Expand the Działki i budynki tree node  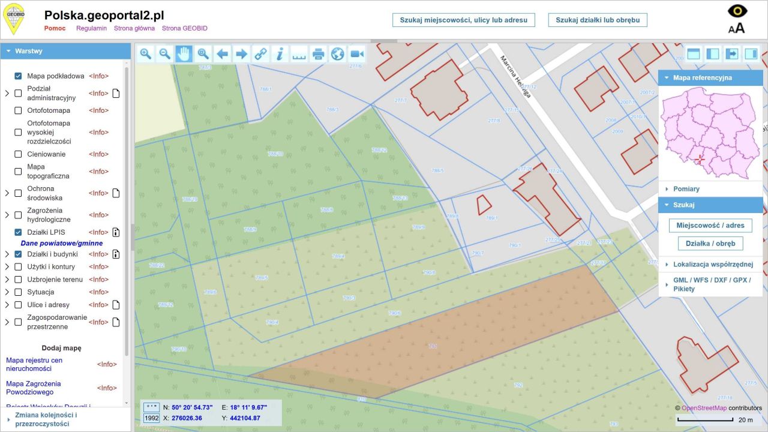(x=7, y=254)
